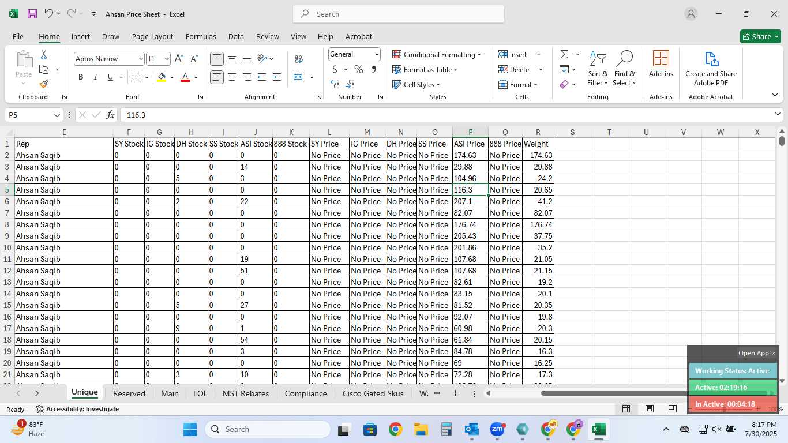Screen dimensions: 788x443
Task: Toggle Underline formatting
Action: click(110, 77)
